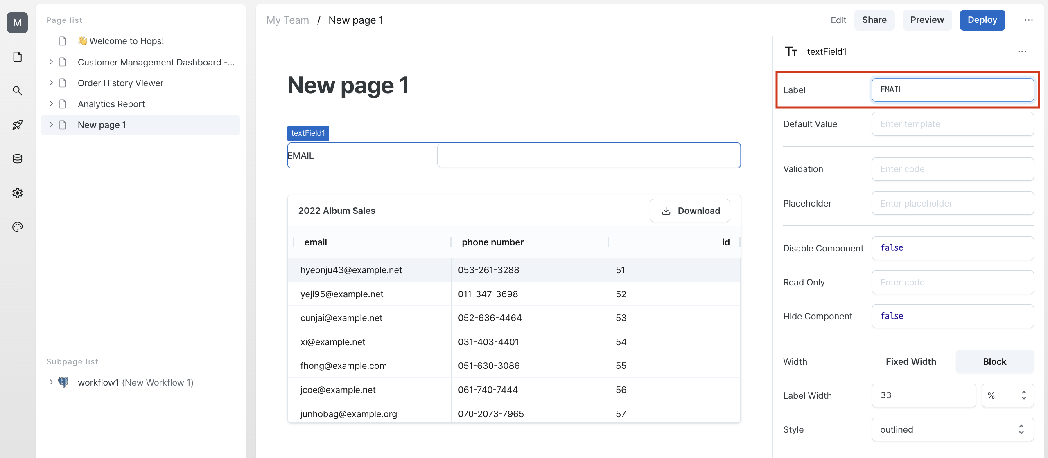Select Fixed Width option
This screenshot has width=1048, height=458.
point(911,361)
